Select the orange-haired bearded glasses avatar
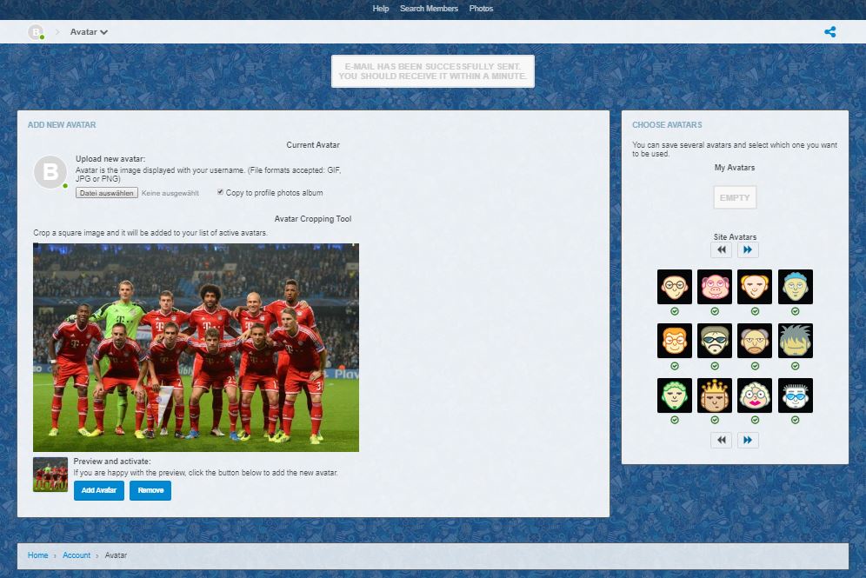The image size is (866, 578). tap(675, 341)
